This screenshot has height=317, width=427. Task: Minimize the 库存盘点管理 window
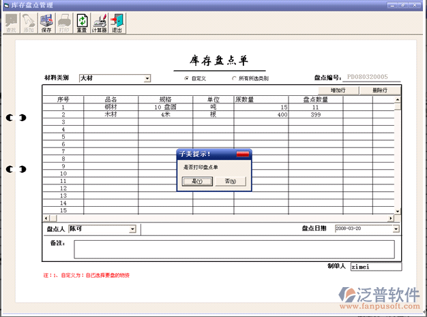392,5
